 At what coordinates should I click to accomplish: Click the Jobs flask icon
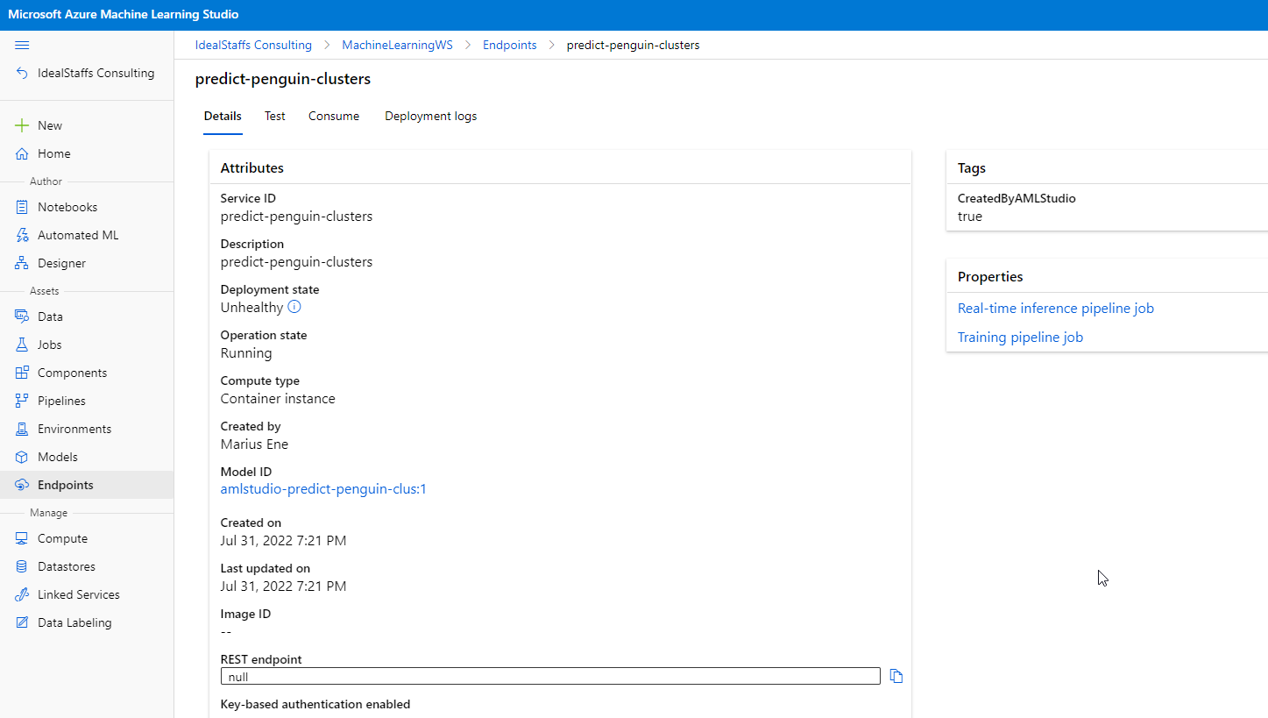pos(22,345)
